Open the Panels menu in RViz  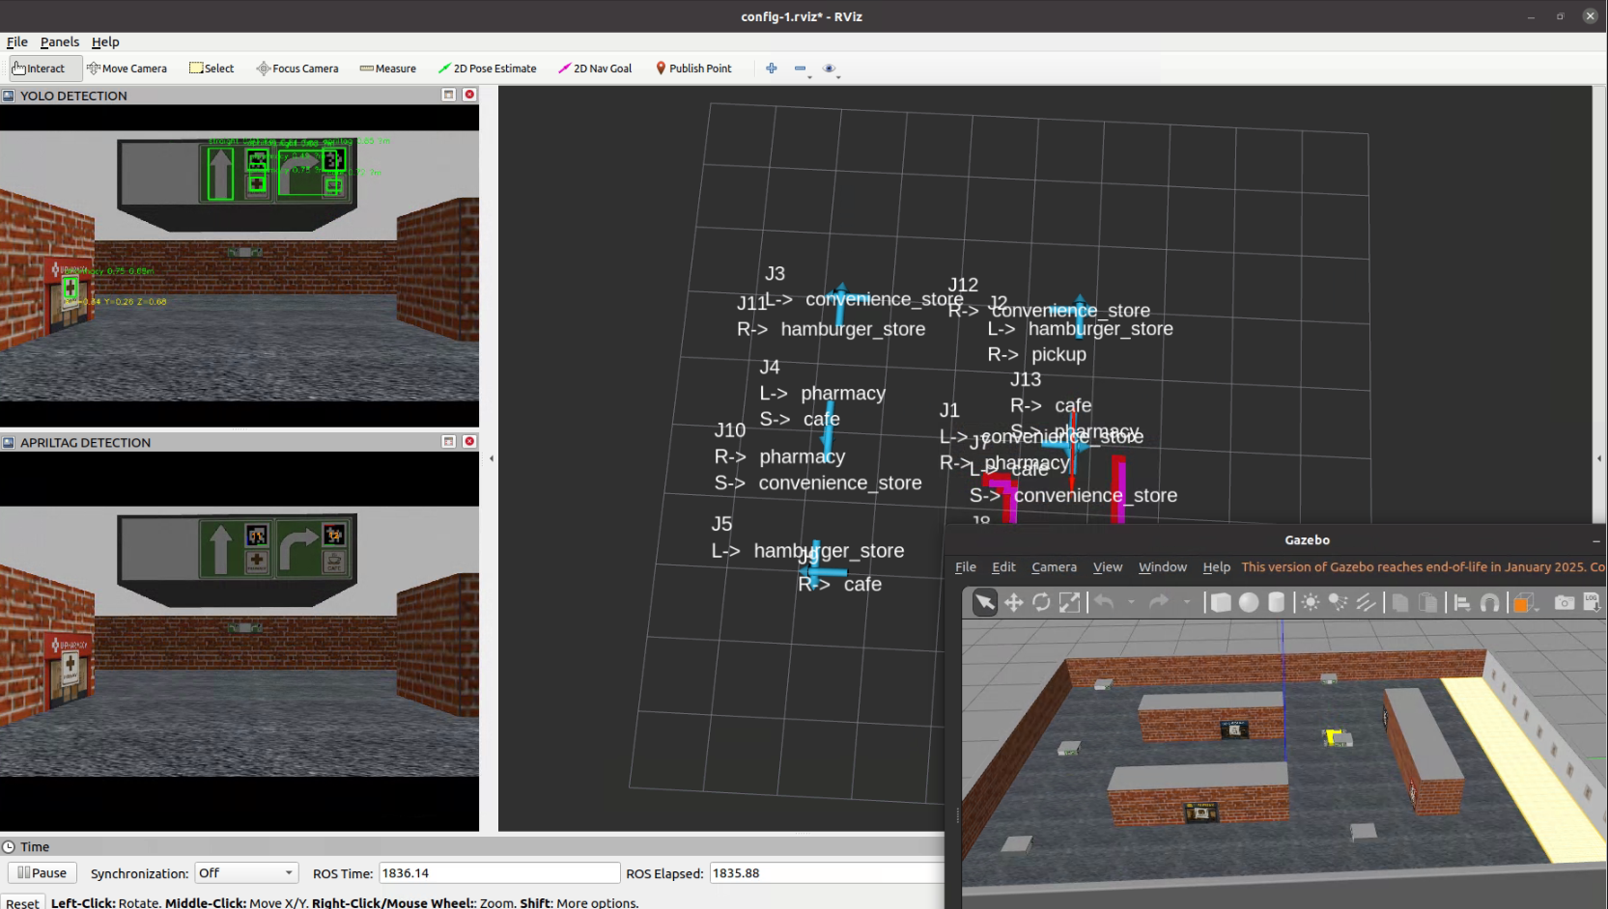[x=60, y=41]
